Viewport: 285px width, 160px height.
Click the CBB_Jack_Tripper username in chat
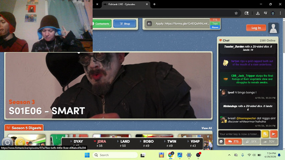click(x=242, y=76)
